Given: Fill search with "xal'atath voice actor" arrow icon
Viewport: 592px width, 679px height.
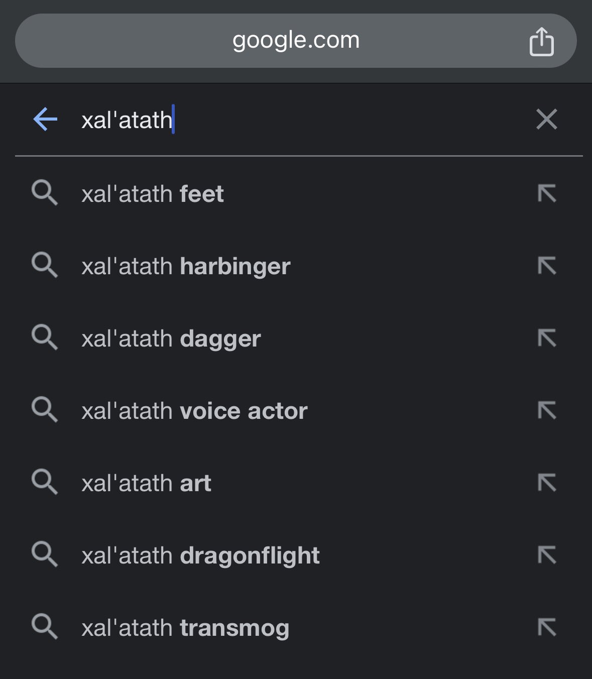Looking at the screenshot, I should [x=546, y=410].
